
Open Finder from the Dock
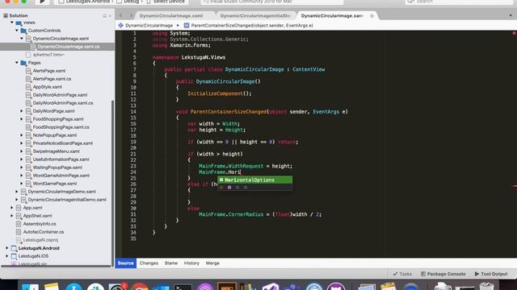[30, 287]
